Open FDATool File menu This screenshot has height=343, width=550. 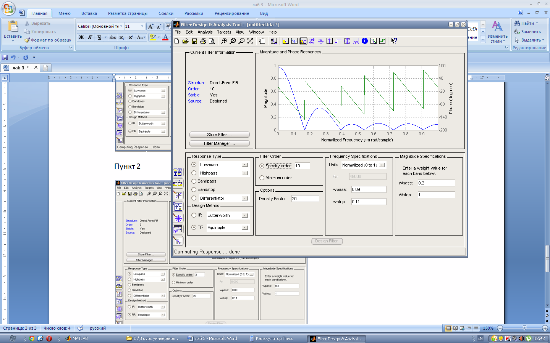pos(178,32)
